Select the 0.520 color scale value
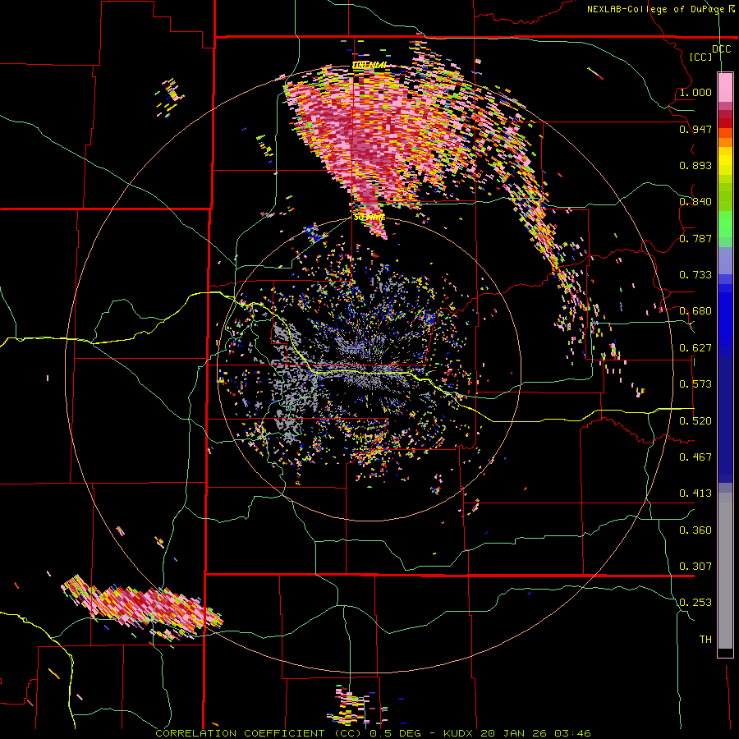 (695, 421)
